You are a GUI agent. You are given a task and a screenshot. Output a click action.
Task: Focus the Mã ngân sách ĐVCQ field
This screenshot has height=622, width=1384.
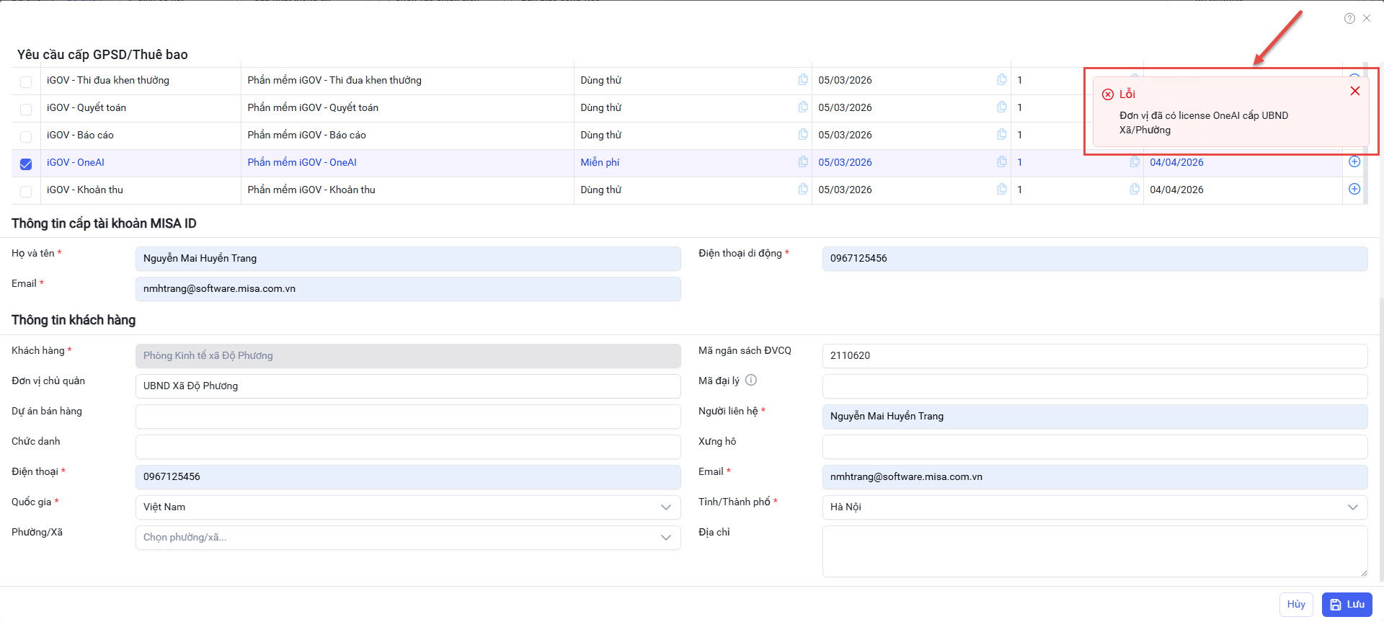coord(1094,356)
